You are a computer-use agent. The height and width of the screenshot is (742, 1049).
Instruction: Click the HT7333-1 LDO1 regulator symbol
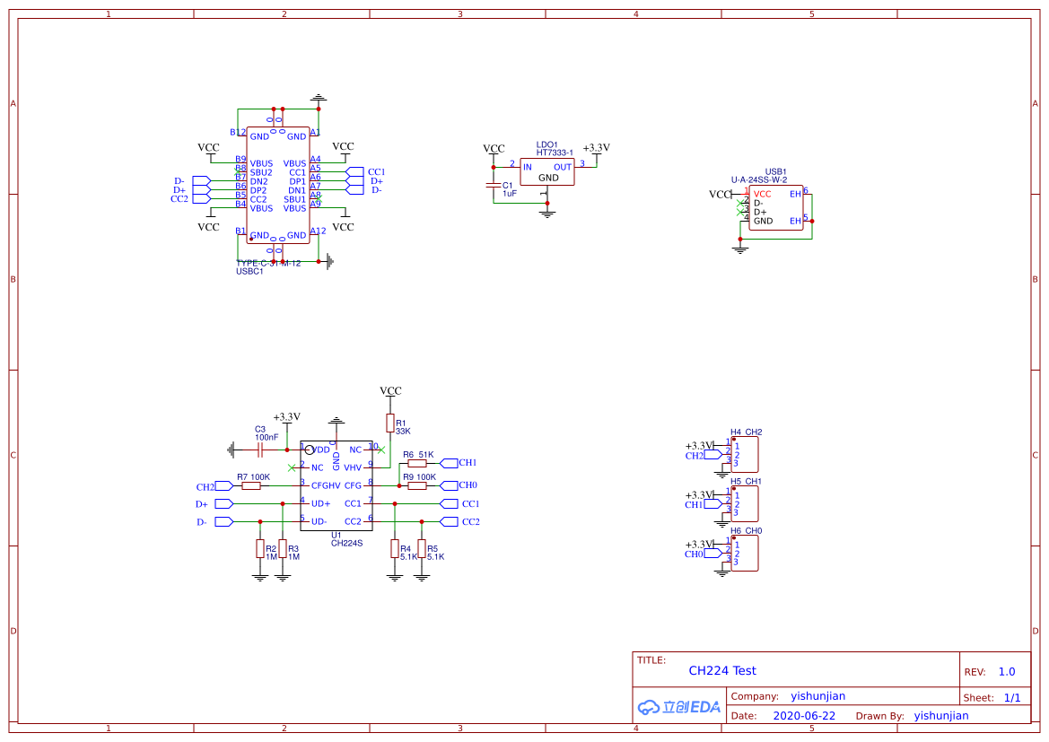pyautogui.click(x=546, y=172)
